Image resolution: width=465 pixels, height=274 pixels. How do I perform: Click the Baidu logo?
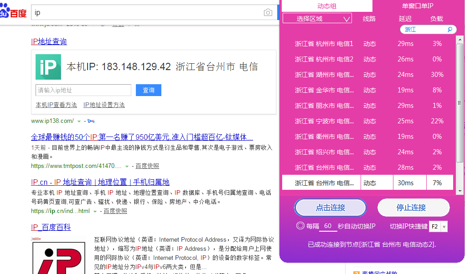coord(13,12)
